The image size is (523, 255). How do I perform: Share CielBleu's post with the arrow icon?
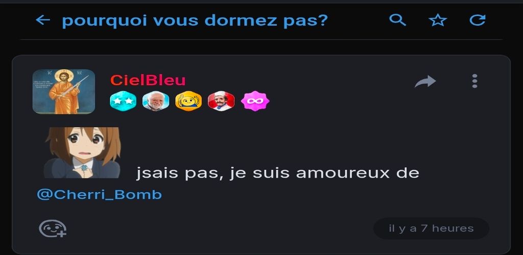(425, 81)
